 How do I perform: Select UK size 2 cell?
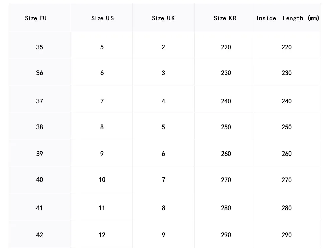tap(163, 47)
